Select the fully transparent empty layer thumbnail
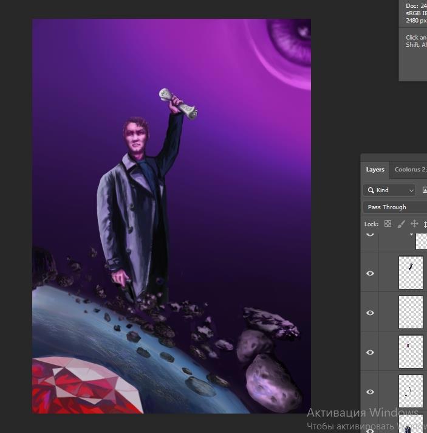 coord(411,312)
